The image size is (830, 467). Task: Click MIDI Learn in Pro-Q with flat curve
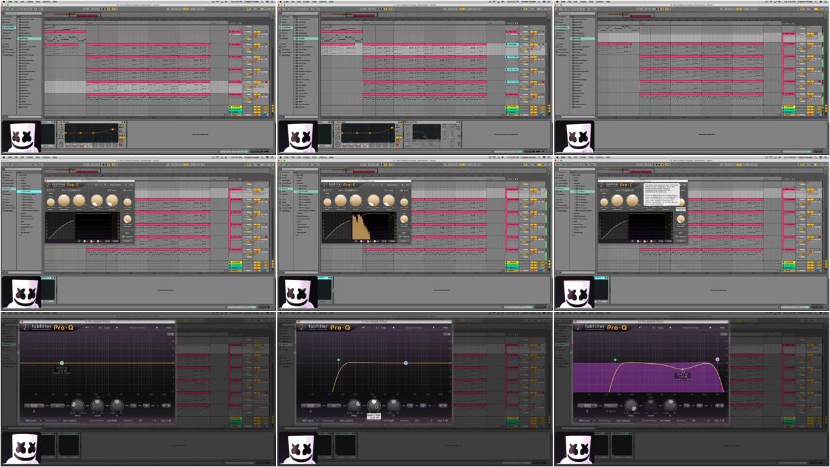point(30,420)
